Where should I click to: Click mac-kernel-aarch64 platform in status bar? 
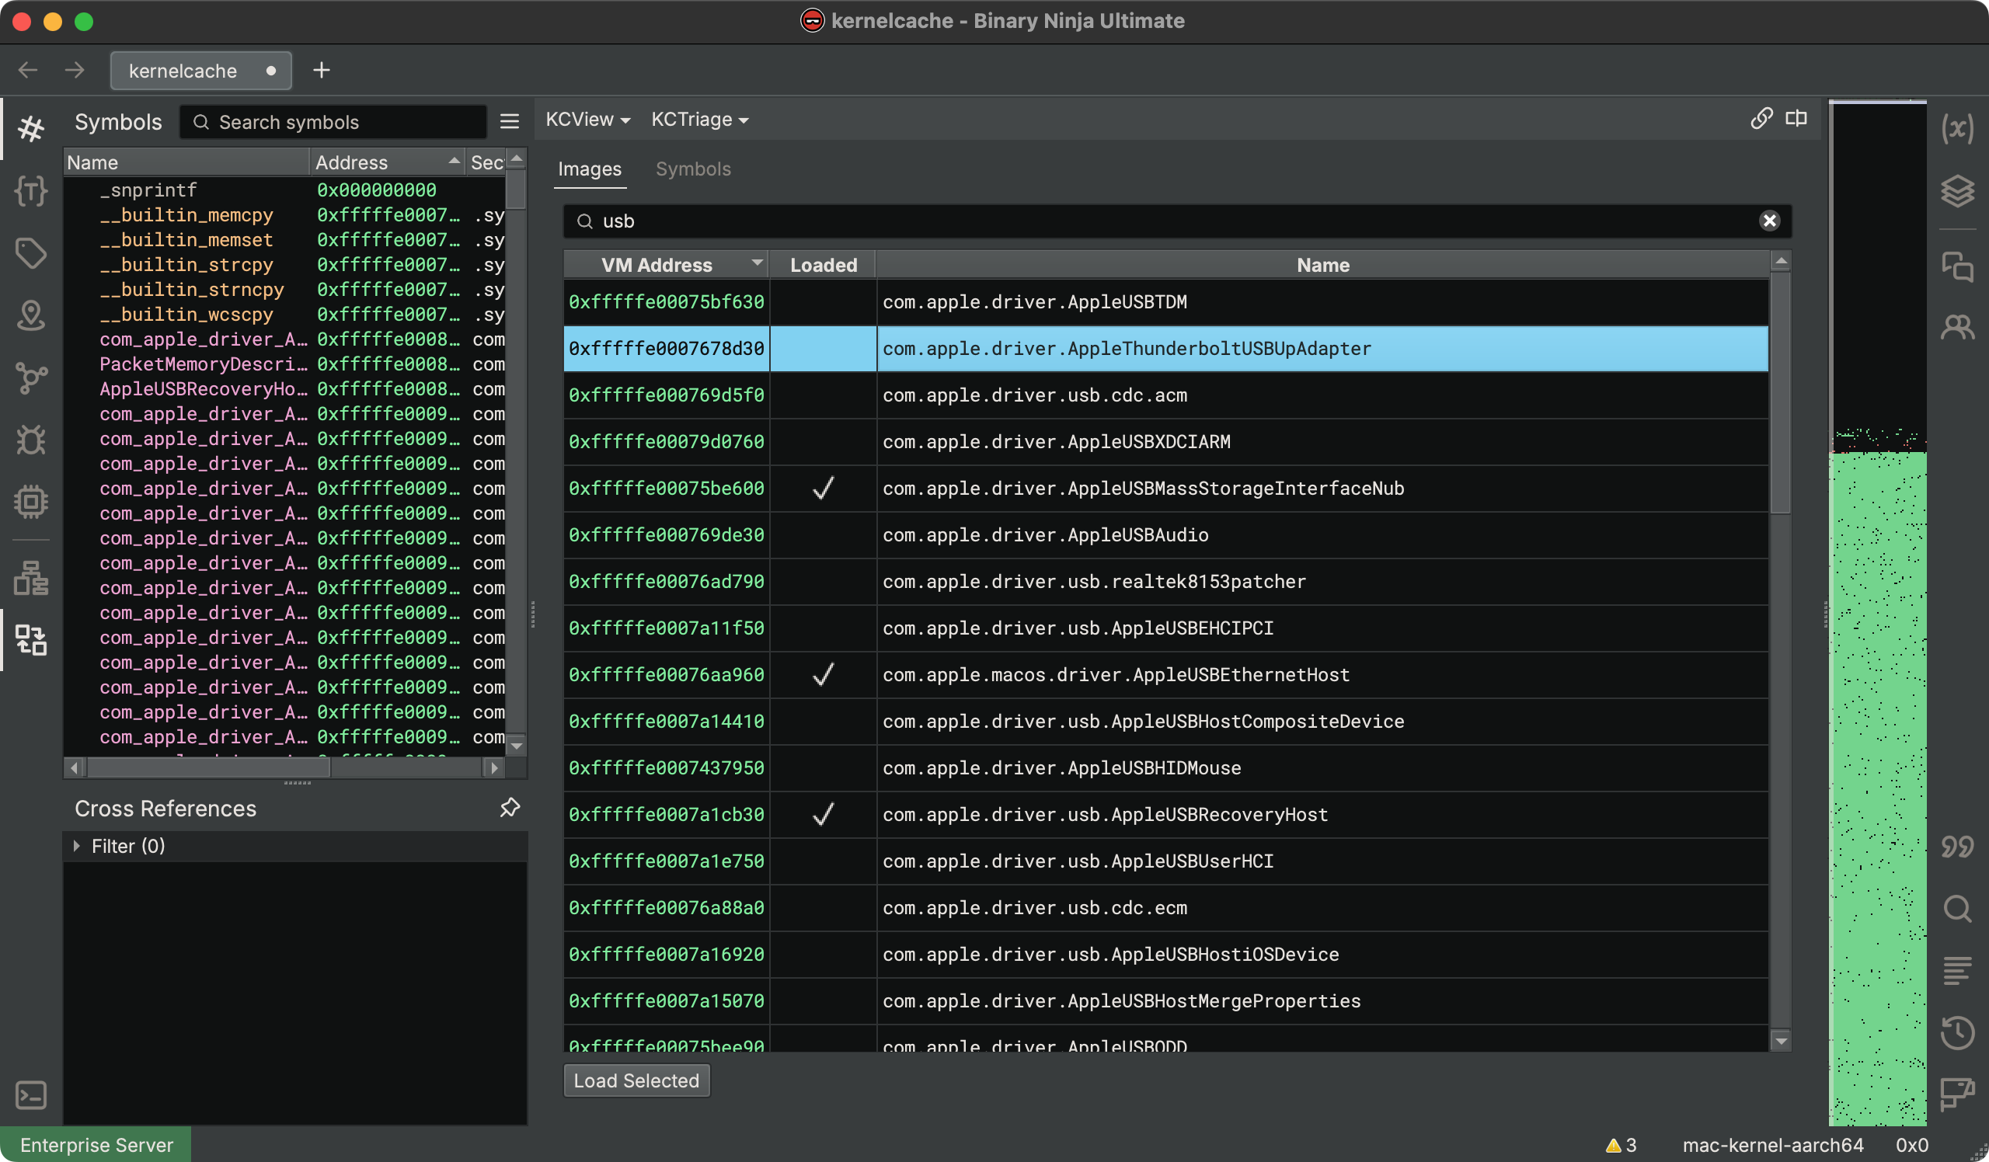[x=1772, y=1145]
